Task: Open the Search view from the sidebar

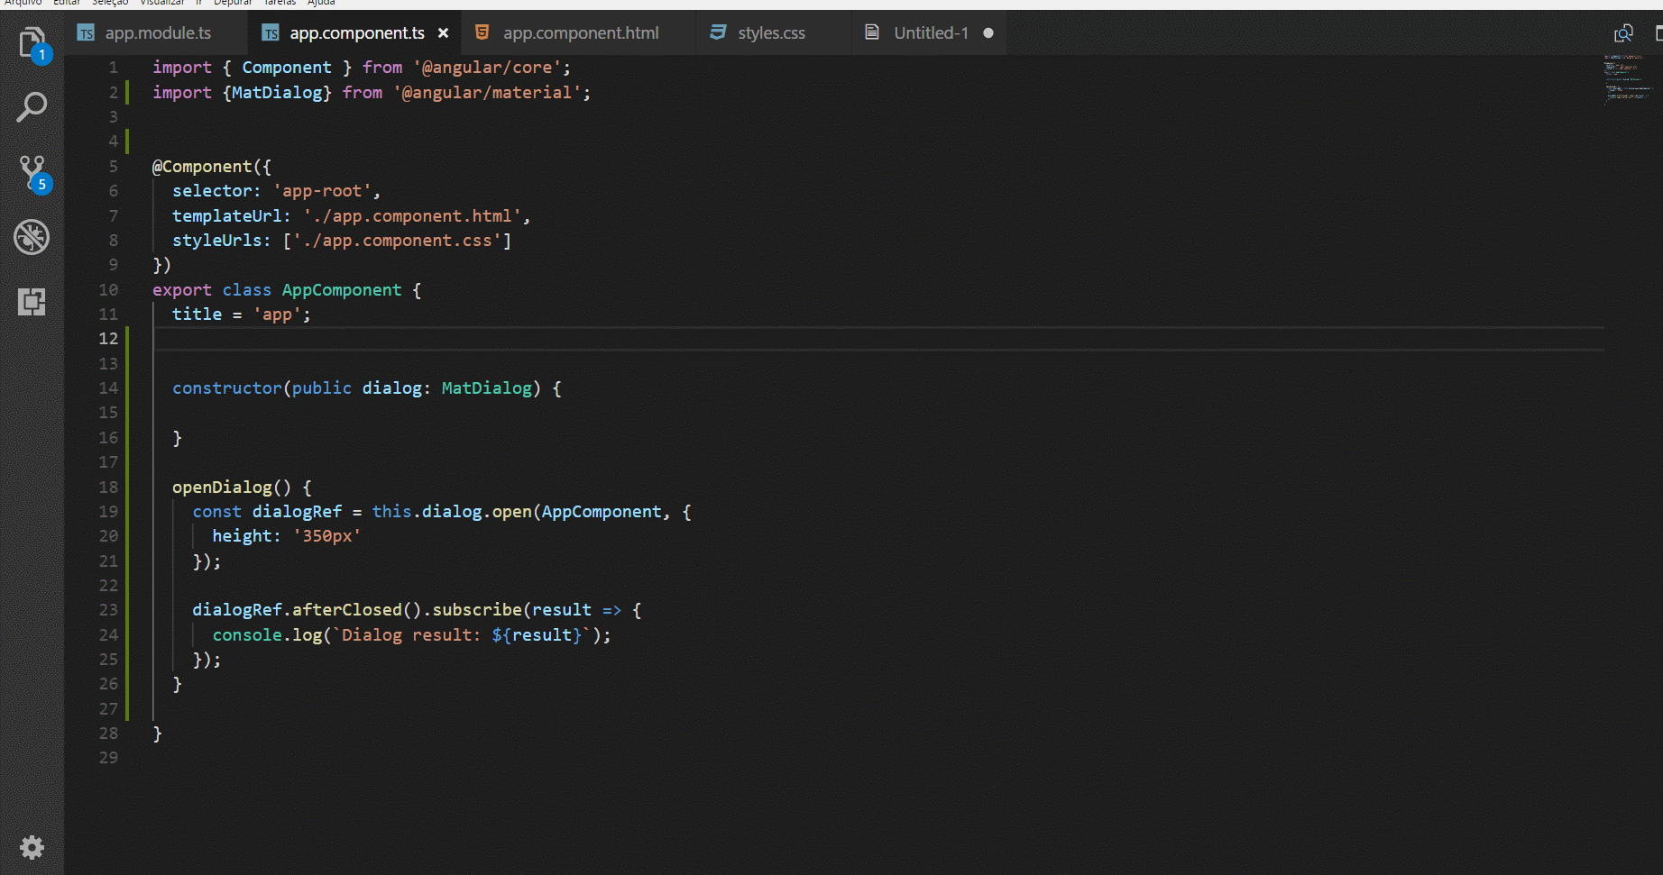Action: (32, 106)
